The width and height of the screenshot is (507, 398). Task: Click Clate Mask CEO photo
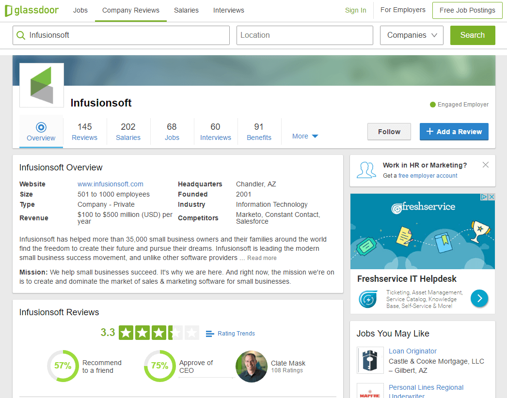pos(252,367)
